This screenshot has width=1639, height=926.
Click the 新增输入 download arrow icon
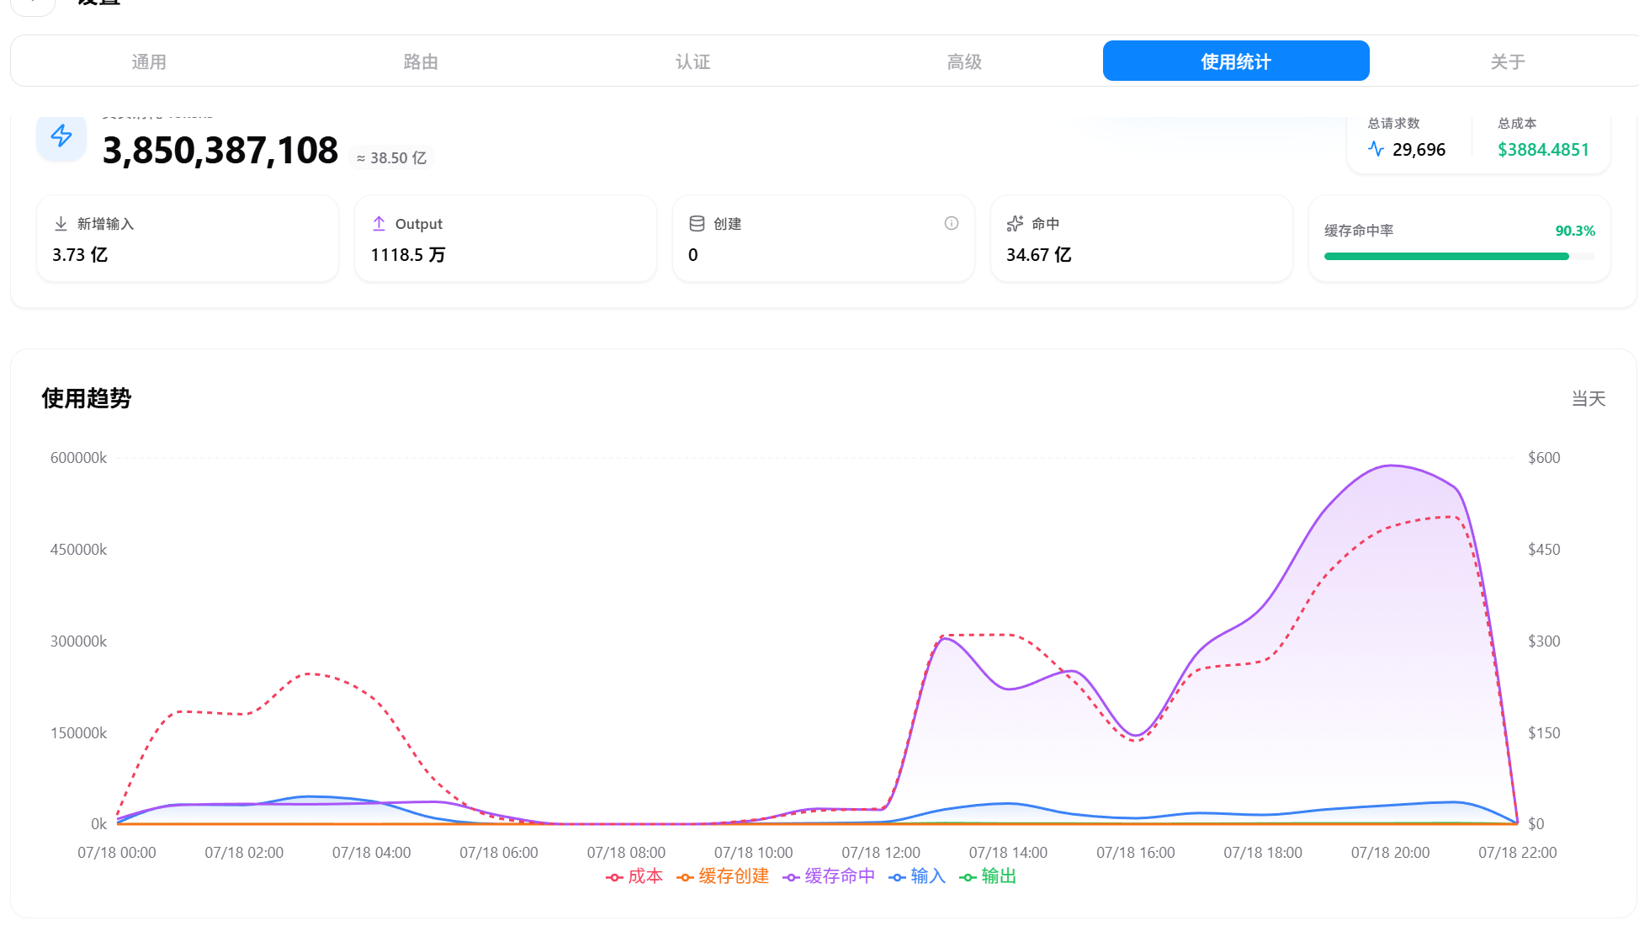(x=61, y=224)
